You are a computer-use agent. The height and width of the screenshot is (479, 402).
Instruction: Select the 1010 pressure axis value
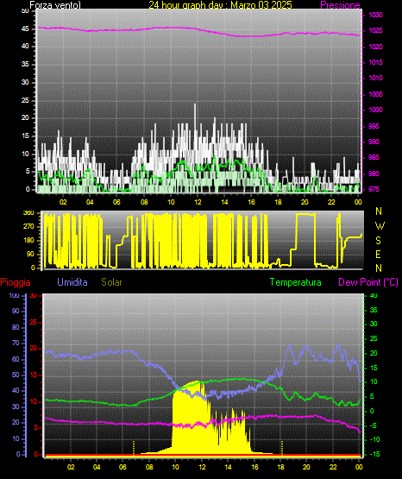pos(375,78)
